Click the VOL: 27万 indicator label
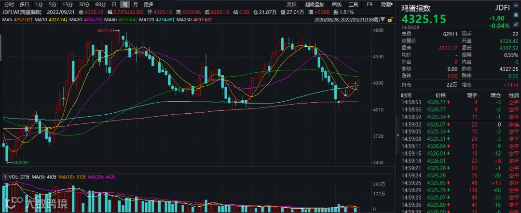 tap(18, 176)
